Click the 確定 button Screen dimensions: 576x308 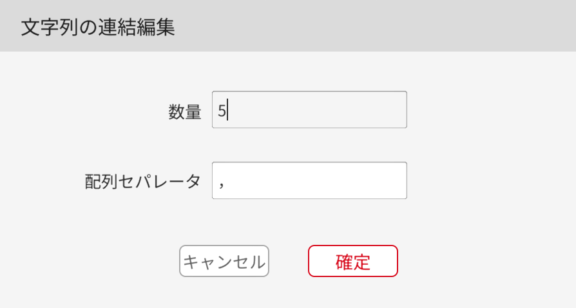pyautogui.click(x=352, y=261)
